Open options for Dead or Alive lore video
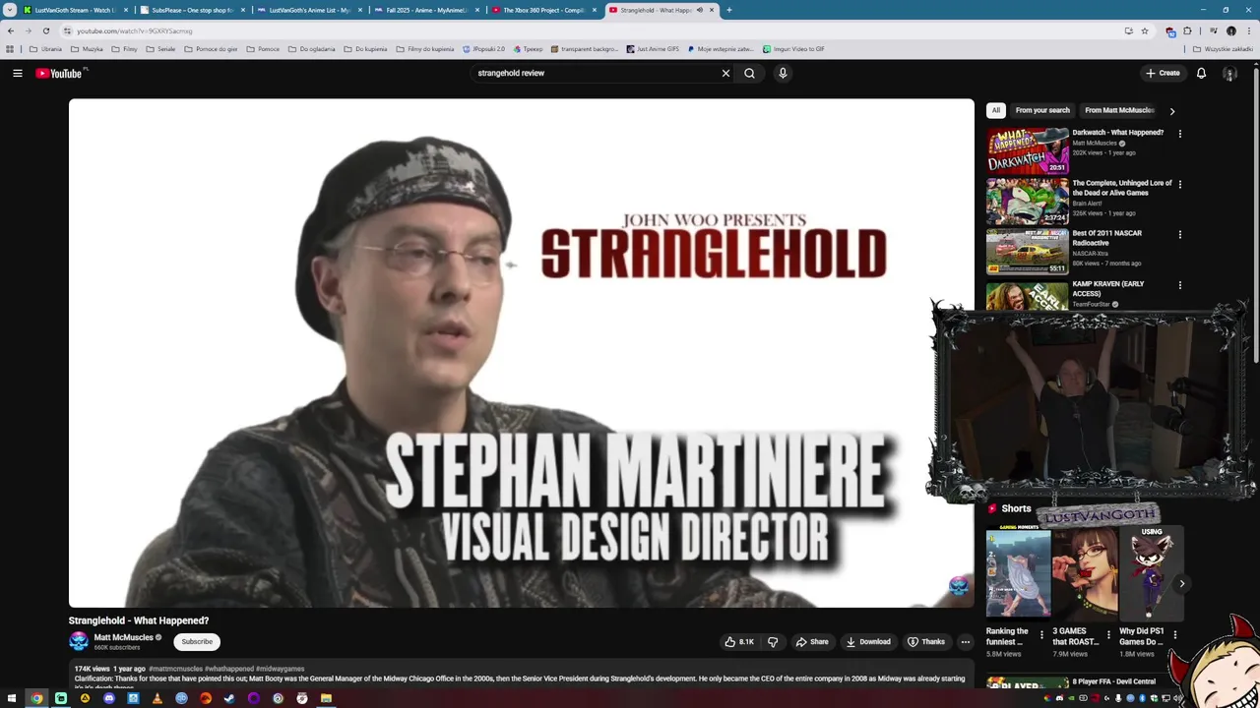The height and width of the screenshot is (708, 1260). (1179, 184)
